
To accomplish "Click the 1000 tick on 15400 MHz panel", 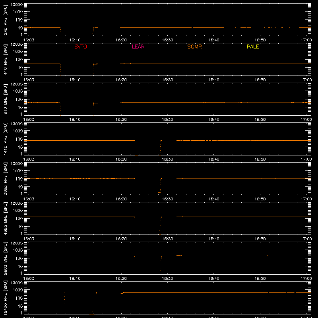I will coord(18,290).
